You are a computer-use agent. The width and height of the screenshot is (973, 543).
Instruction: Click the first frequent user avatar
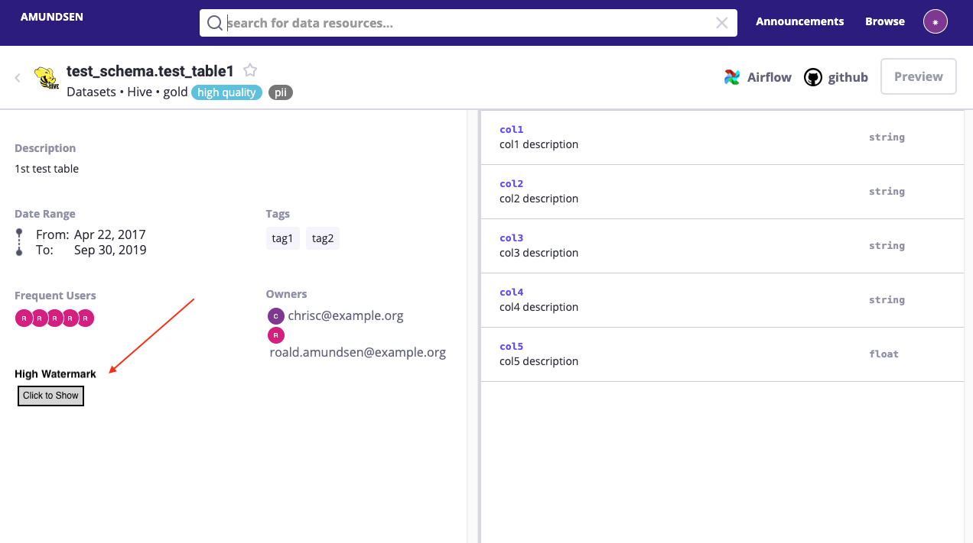tap(24, 318)
